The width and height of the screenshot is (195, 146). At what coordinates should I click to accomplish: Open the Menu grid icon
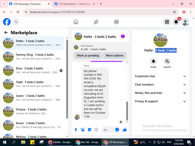point(167,22)
